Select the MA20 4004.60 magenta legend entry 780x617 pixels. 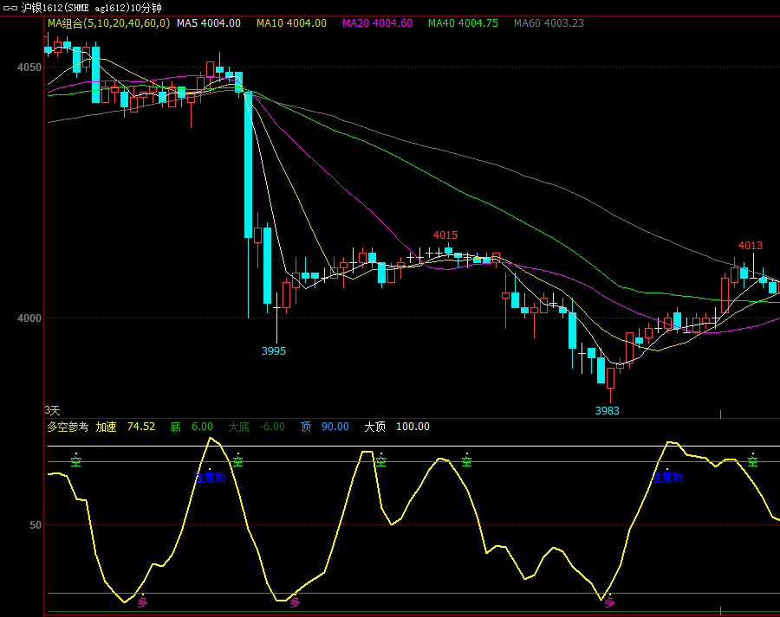(x=378, y=23)
